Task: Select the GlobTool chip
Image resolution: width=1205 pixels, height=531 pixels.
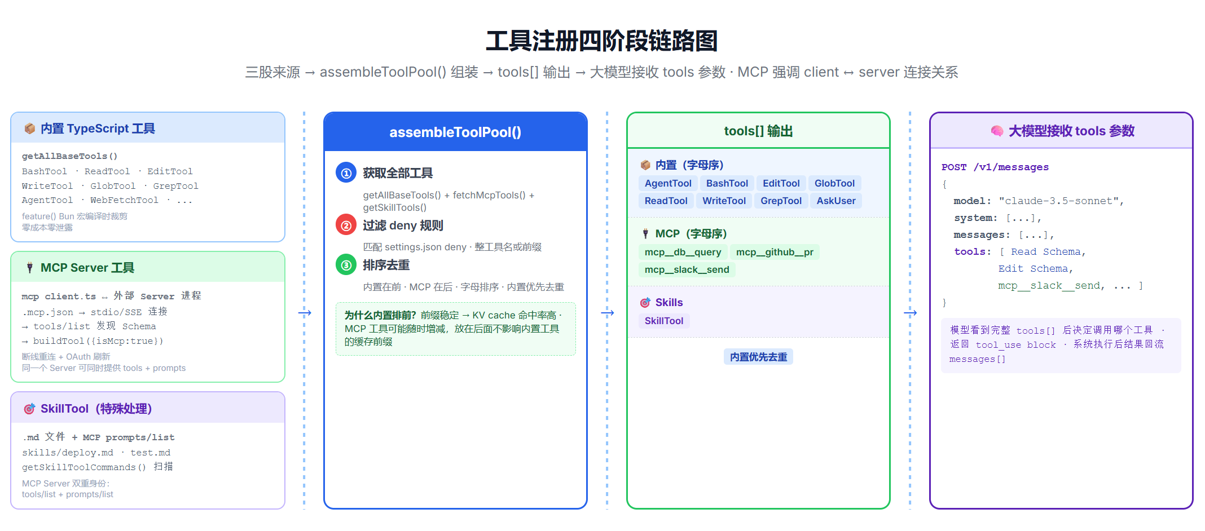Action: tap(834, 183)
